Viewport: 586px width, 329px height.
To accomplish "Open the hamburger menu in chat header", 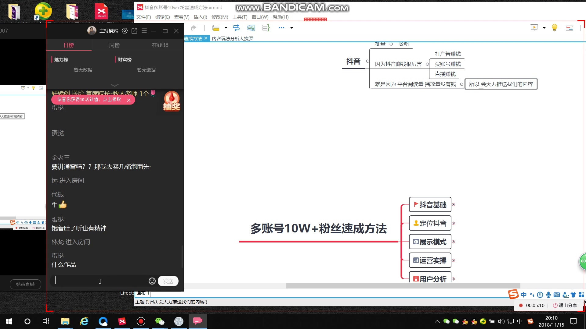I will (144, 31).
